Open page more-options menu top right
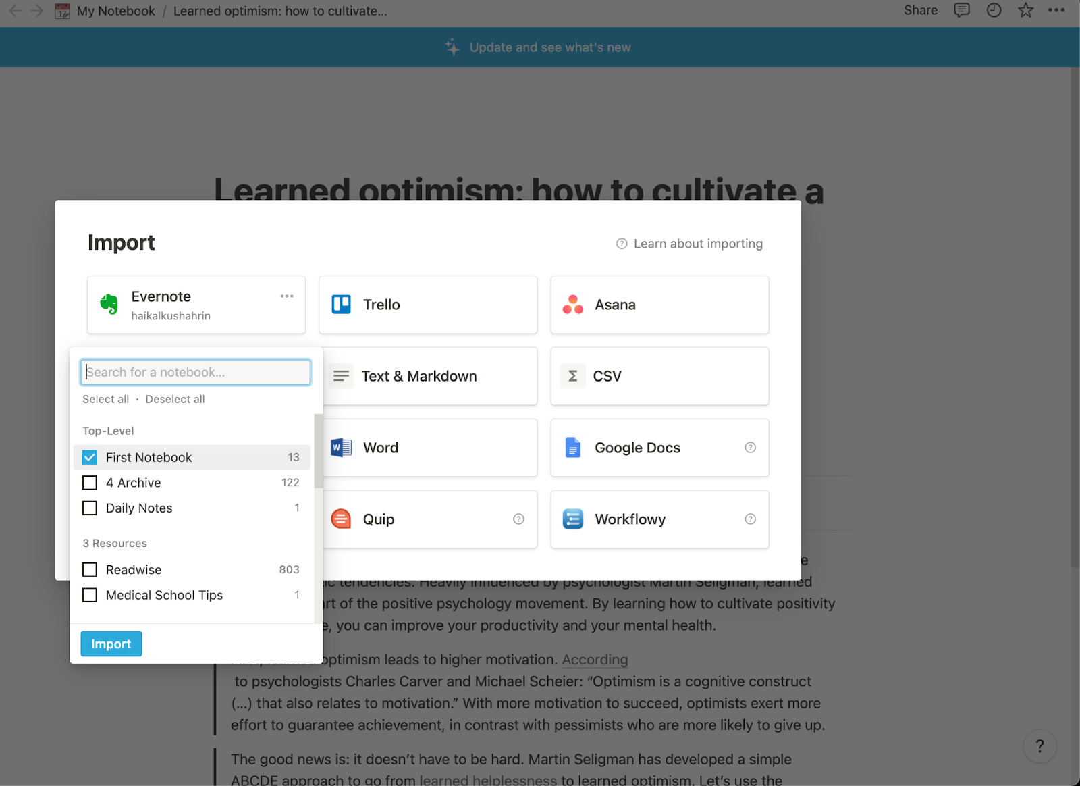Viewport: 1080px width, 786px height. 1056,10
